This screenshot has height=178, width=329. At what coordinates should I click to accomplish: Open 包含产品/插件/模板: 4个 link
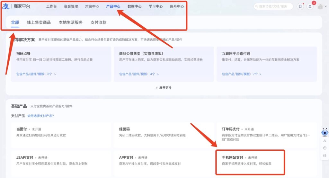[x=139, y=74]
